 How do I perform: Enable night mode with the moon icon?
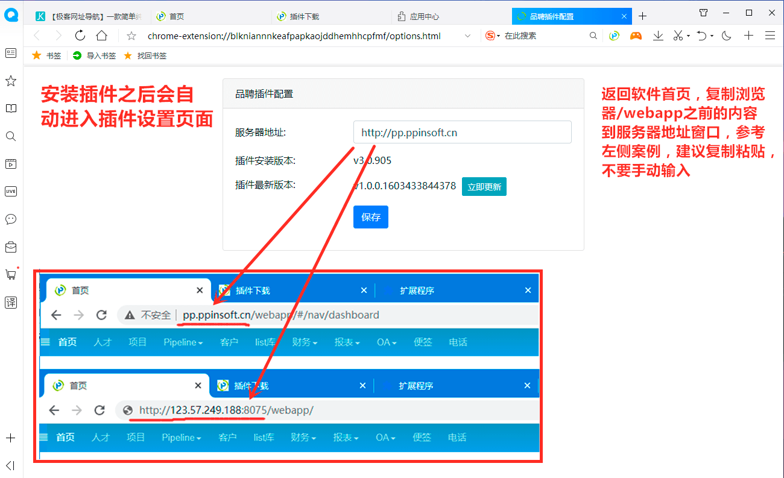pos(726,36)
